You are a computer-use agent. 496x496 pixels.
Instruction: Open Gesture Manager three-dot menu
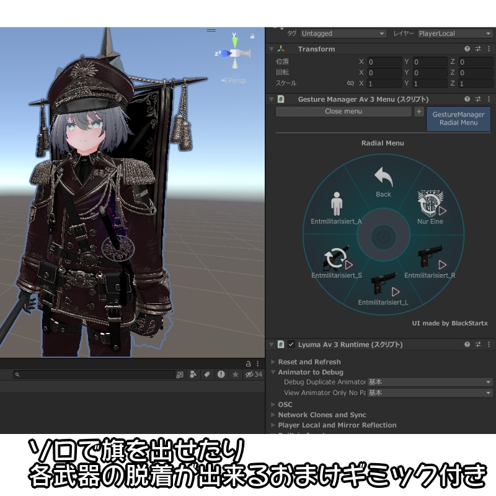click(x=489, y=99)
